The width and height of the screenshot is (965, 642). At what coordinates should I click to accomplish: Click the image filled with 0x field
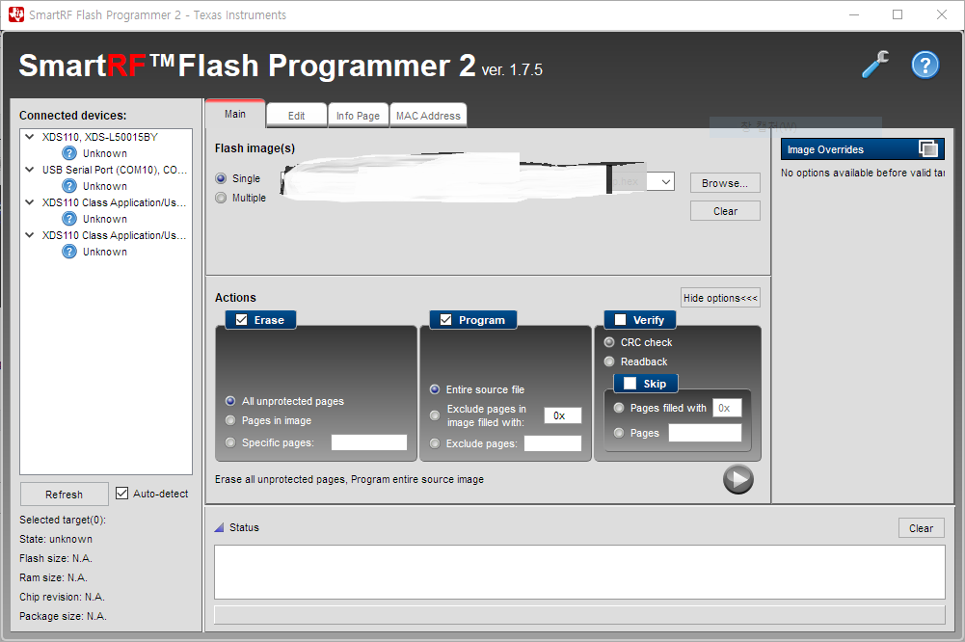(562, 415)
